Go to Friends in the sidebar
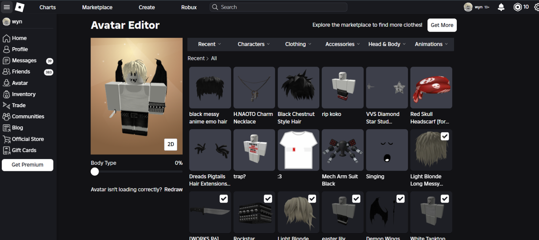539x240 pixels. [21, 72]
